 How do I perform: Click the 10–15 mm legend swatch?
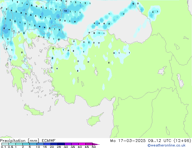coord(40,144)
